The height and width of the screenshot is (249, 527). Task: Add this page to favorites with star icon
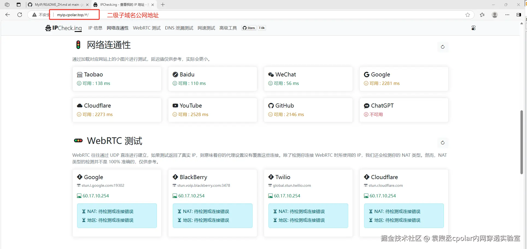click(468, 15)
